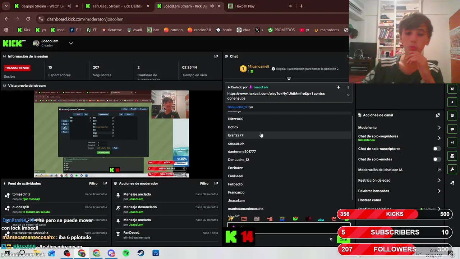
Task: Open the haxball.com pinned link
Action: click(x=270, y=94)
